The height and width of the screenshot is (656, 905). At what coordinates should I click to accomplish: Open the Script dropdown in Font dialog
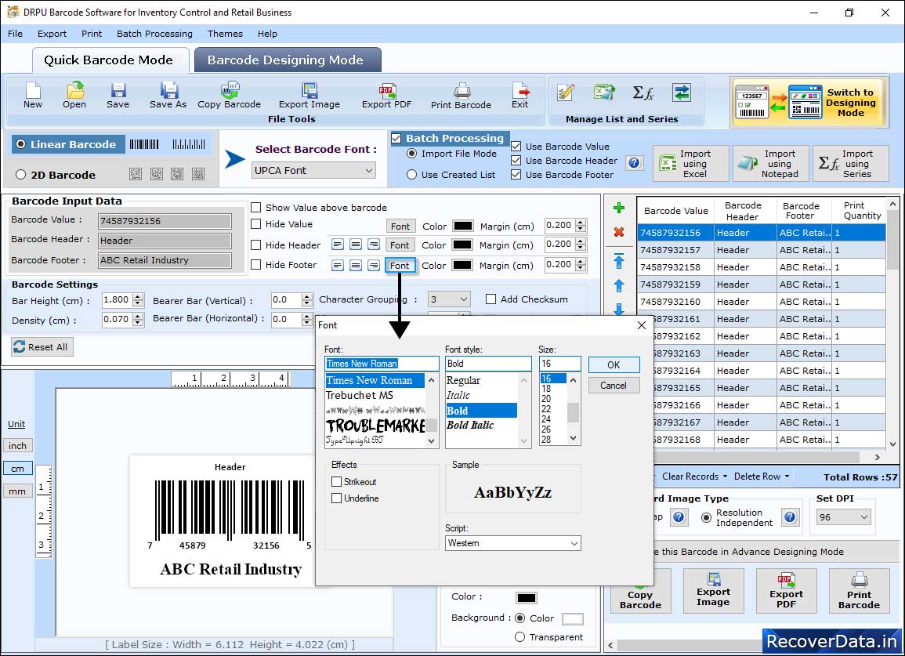513,543
